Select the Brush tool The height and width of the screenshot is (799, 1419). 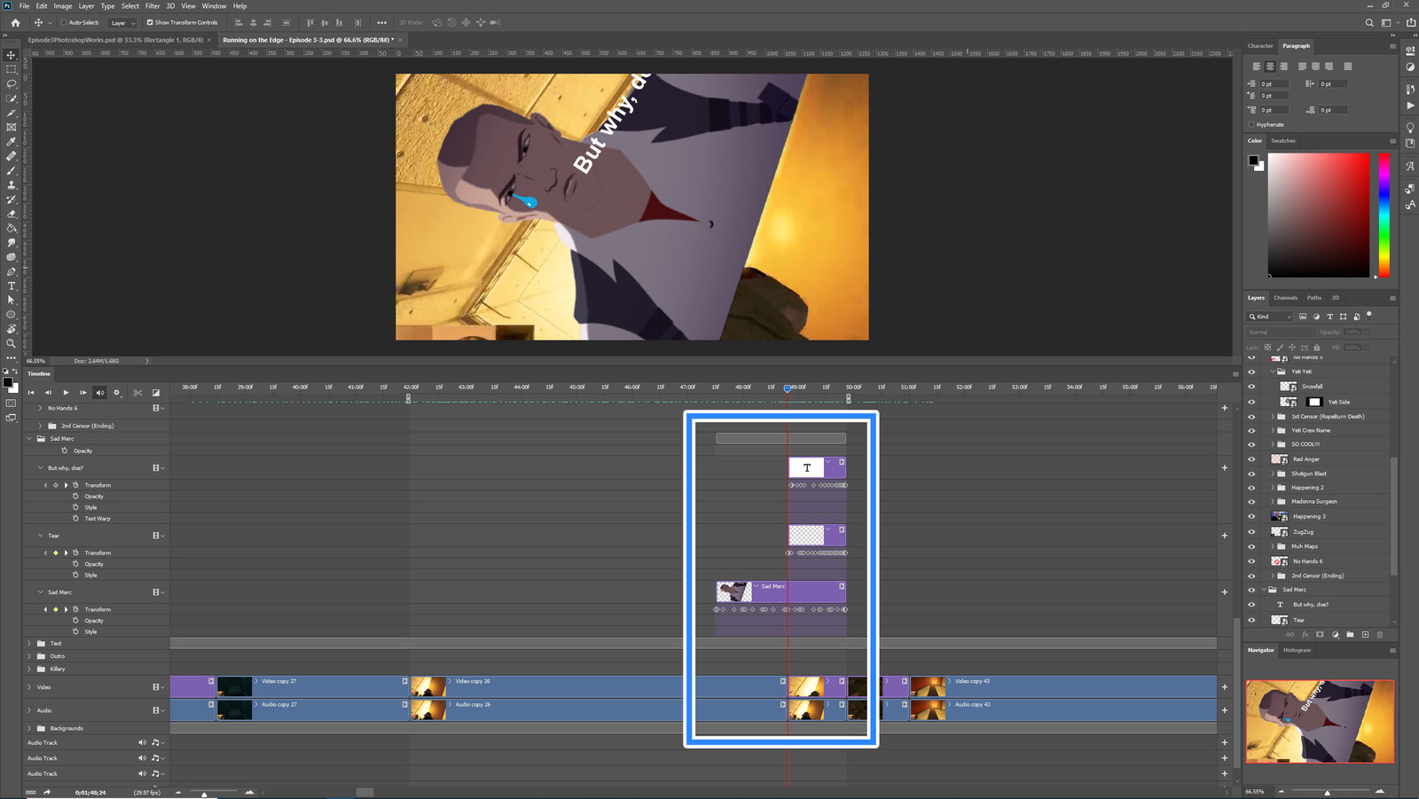point(12,170)
